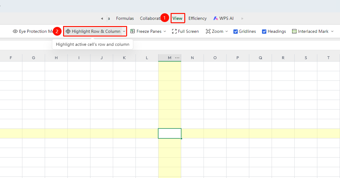The width and height of the screenshot is (340, 178).
Task: Select column K header
Action: pyautogui.click(x=124, y=58)
